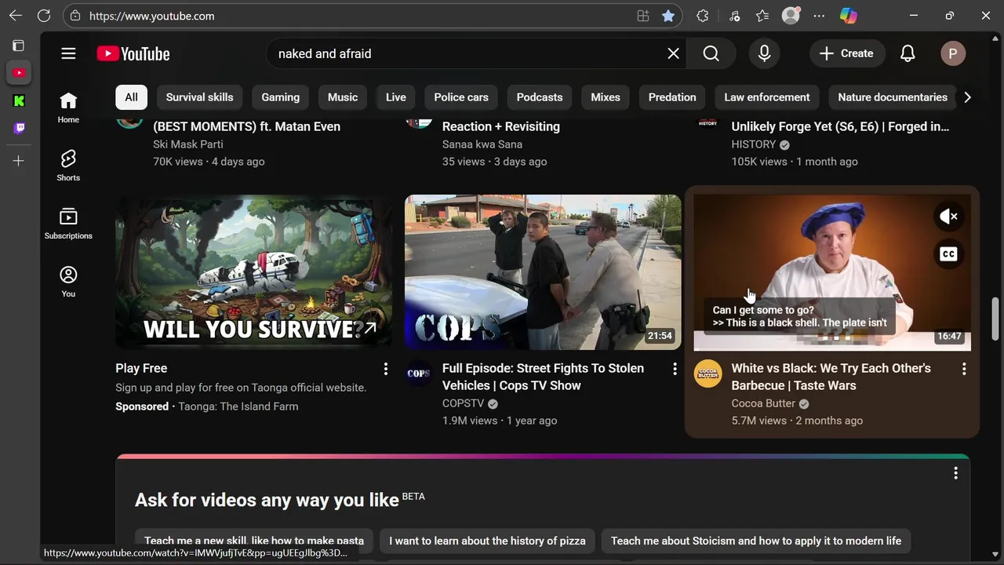The width and height of the screenshot is (1004, 565).
Task: Add new tab with plus icon
Action: tap(19, 161)
